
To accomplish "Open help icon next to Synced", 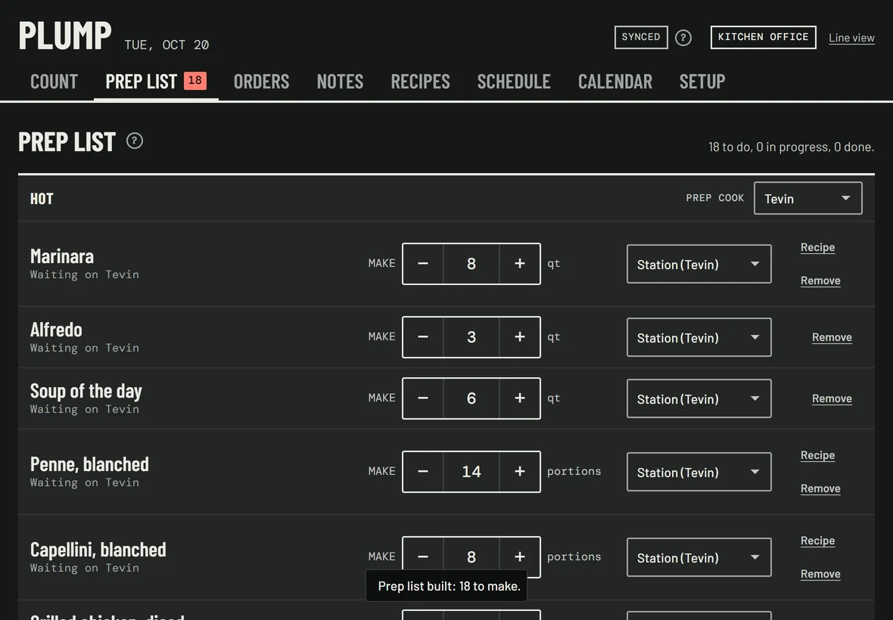I will [x=683, y=38].
